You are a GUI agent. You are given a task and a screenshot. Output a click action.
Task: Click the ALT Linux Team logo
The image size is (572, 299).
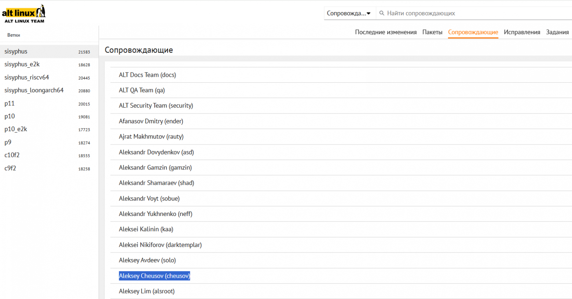(x=24, y=14)
